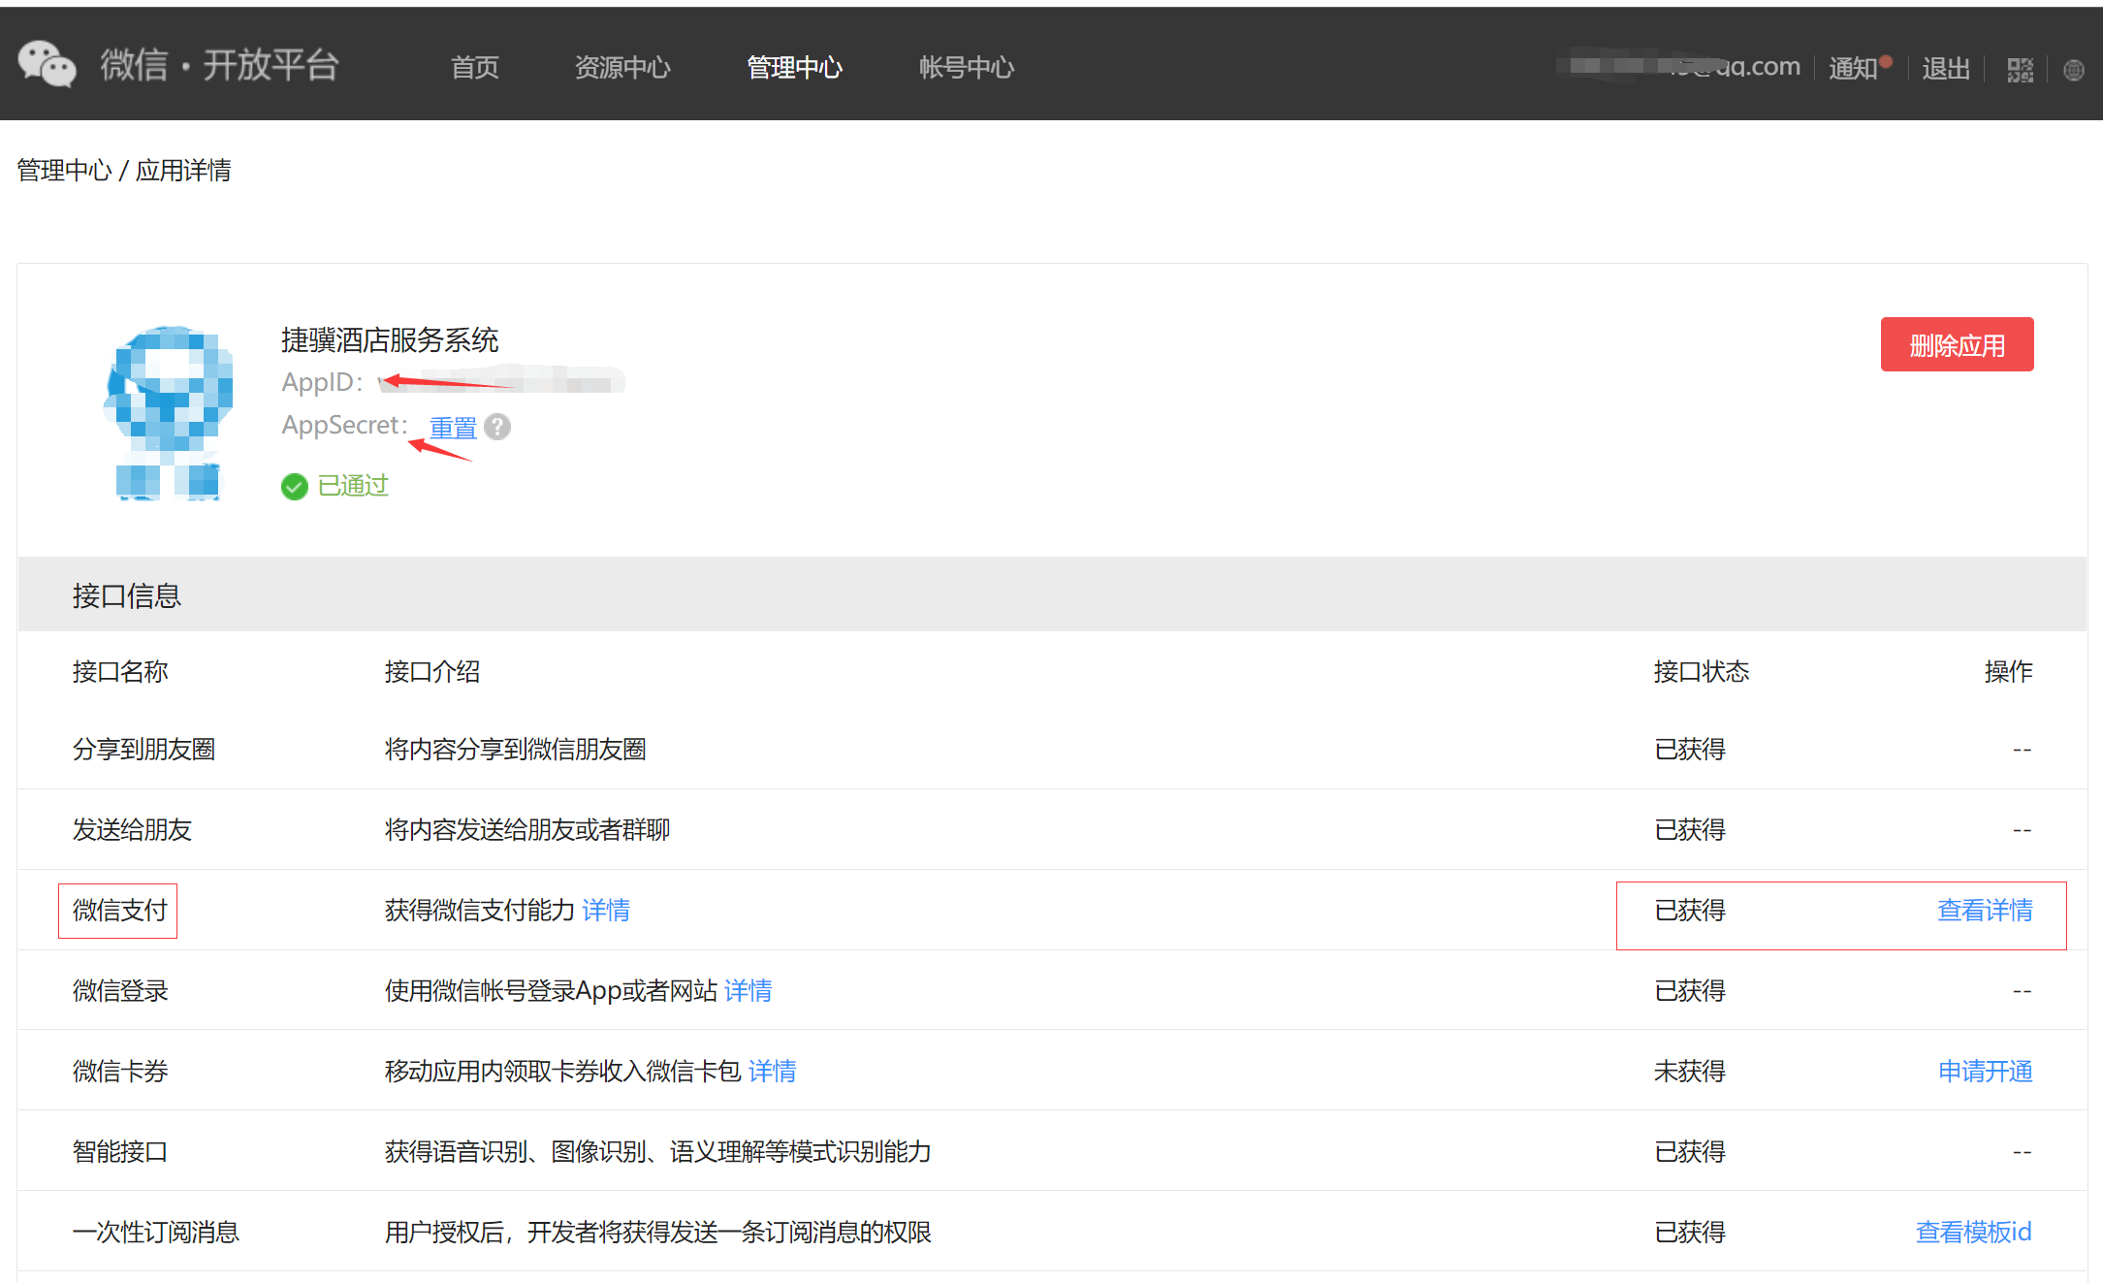Click the globe language icon

2073,70
